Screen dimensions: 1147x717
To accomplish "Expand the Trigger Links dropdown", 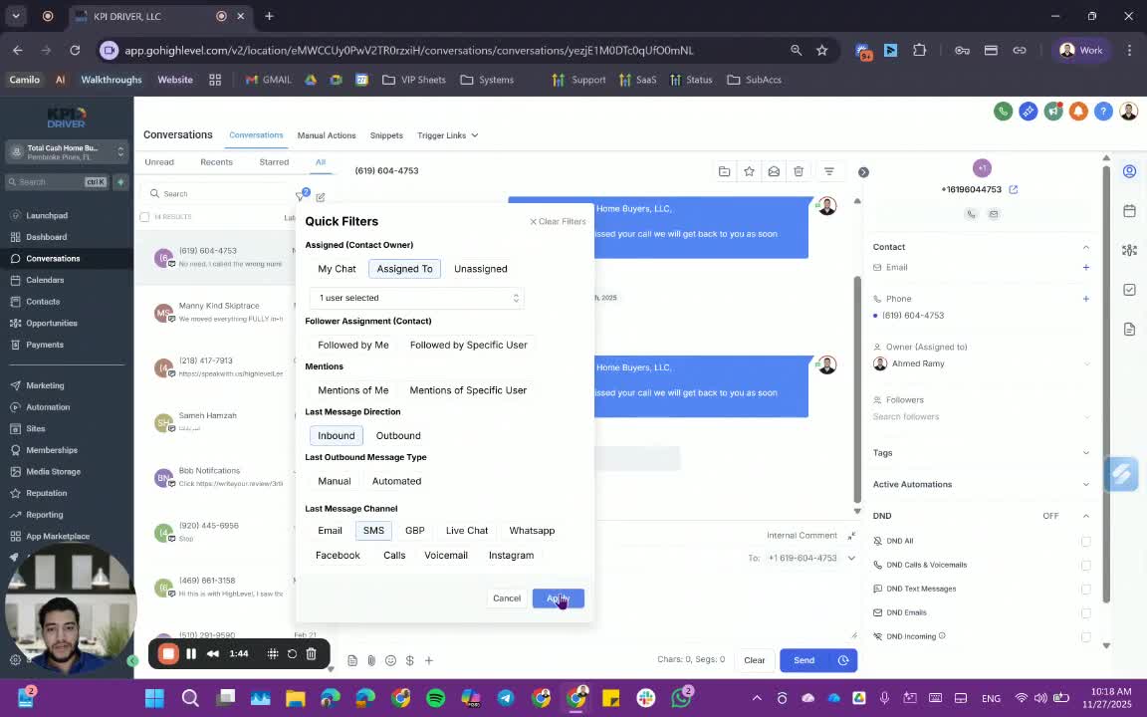I will pyautogui.click(x=448, y=135).
